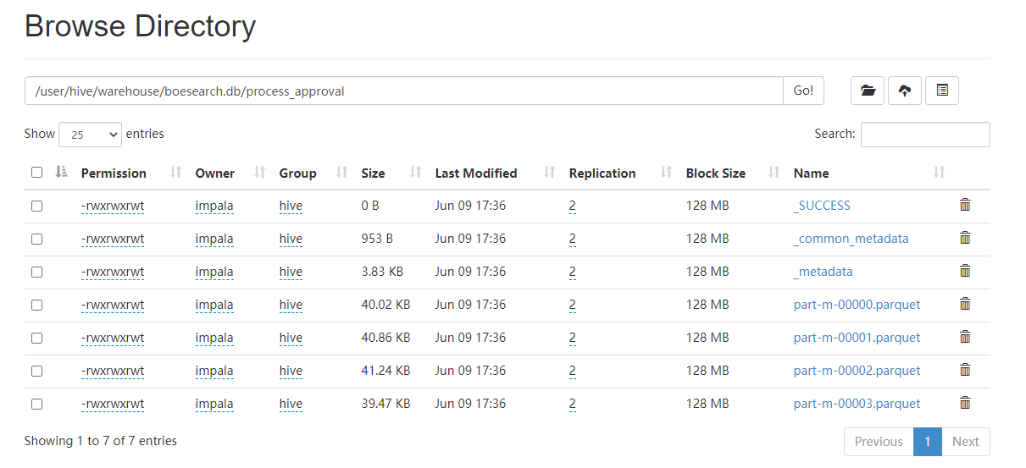Click the cut/paste list icon button
The height and width of the screenshot is (468, 1026).
pos(942,91)
